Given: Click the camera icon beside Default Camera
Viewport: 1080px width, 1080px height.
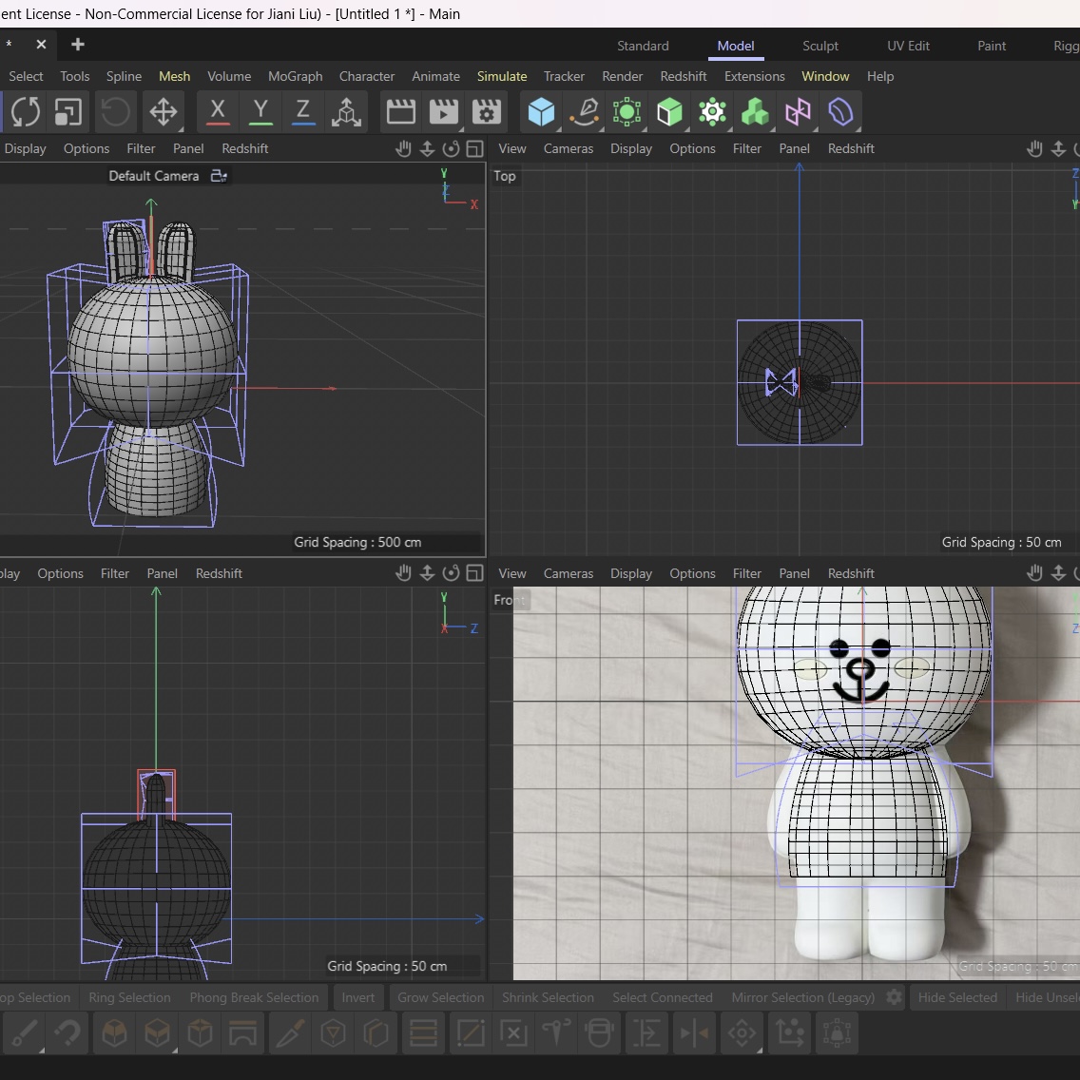Looking at the screenshot, I should pyautogui.click(x=219, y=176).
